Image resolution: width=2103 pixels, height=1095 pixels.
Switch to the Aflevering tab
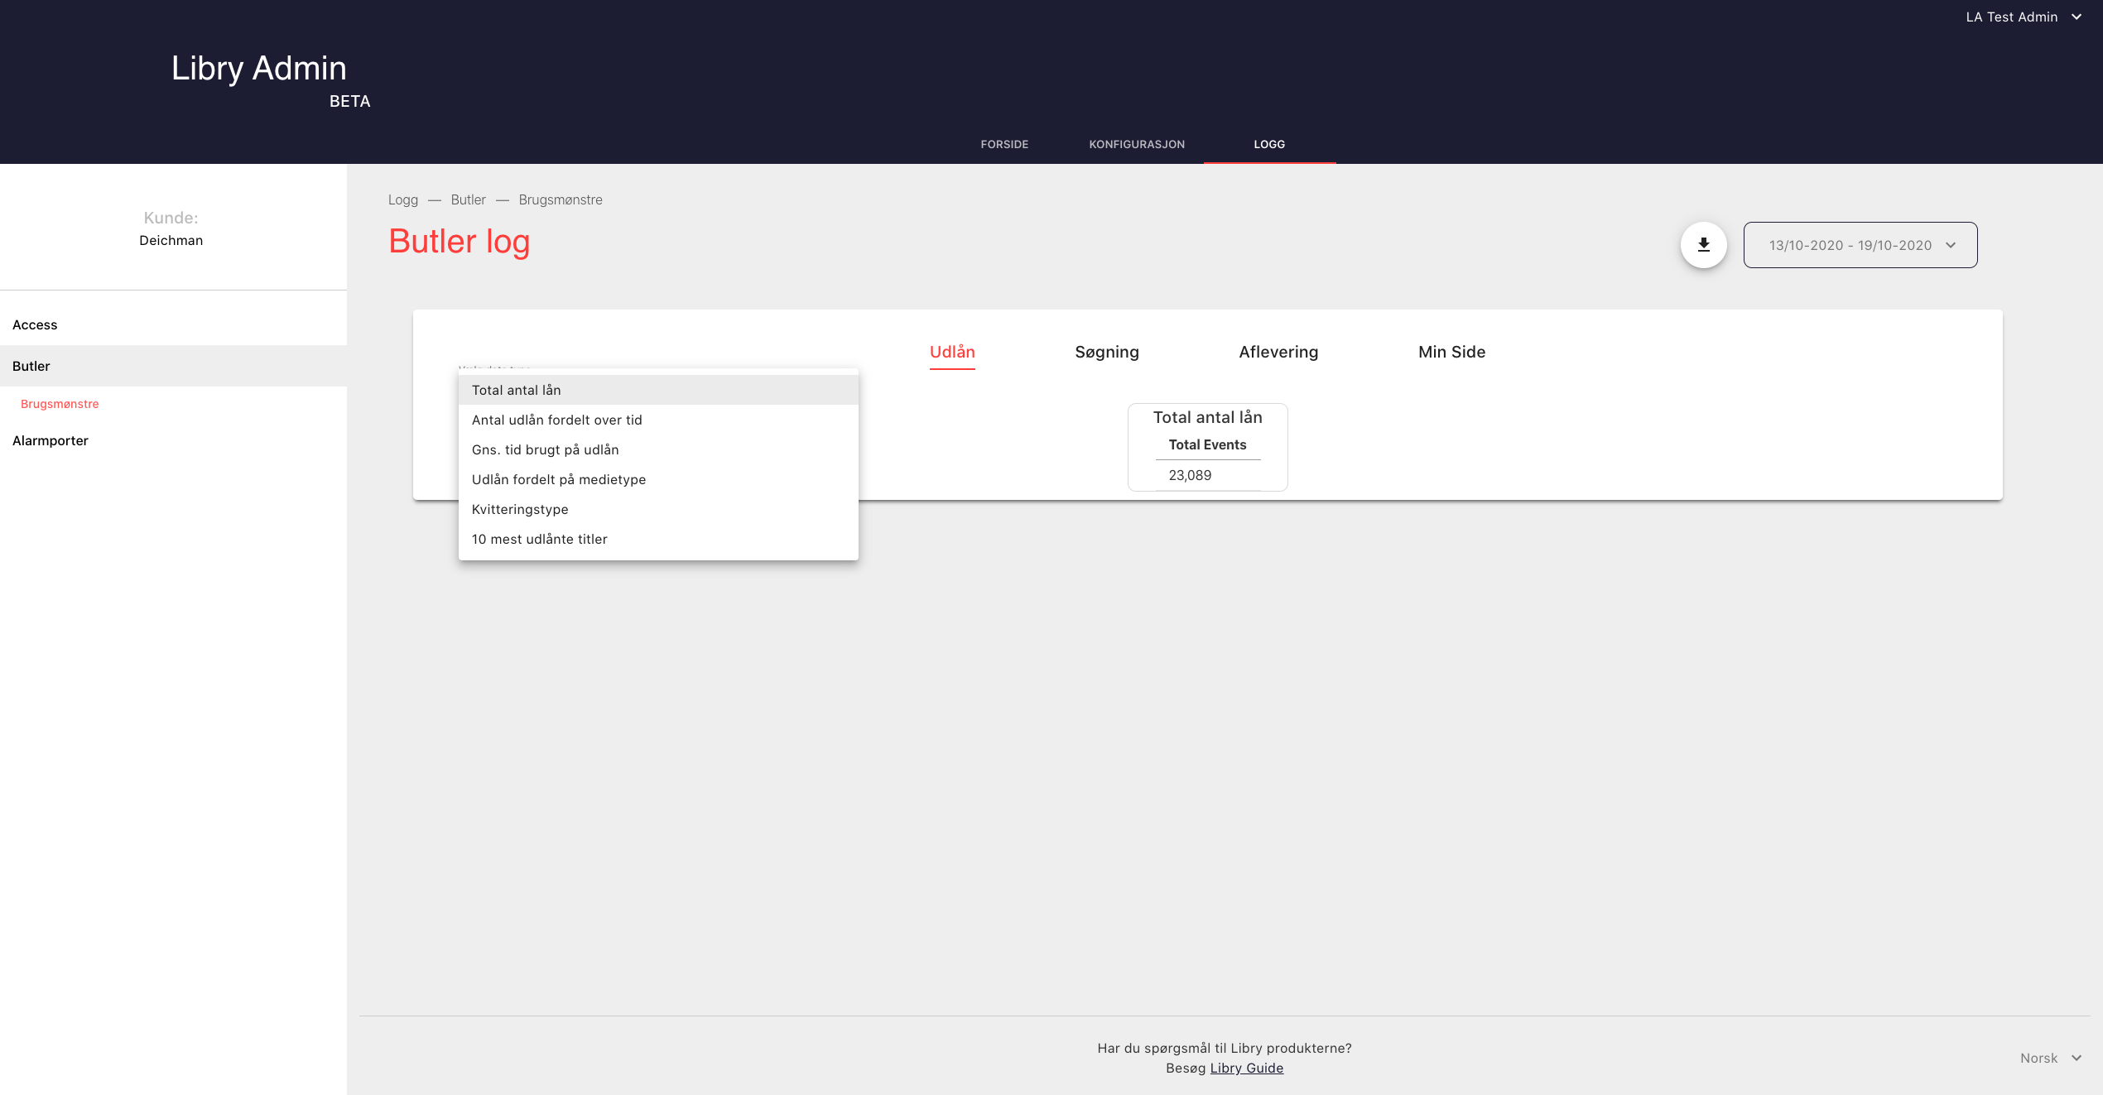1278,352
